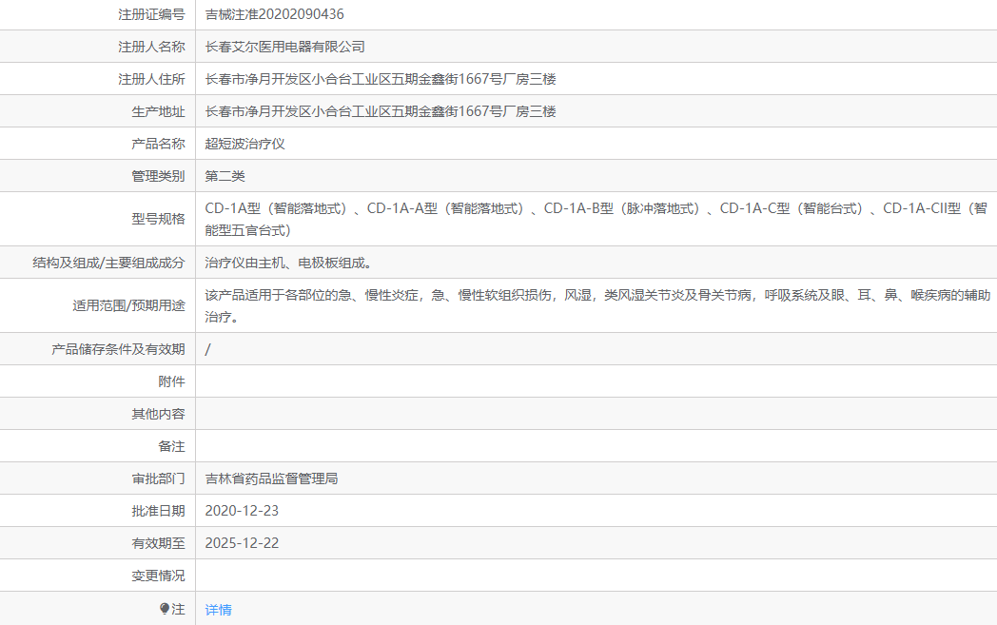Click the 管理类别 label

pos(158,176)
